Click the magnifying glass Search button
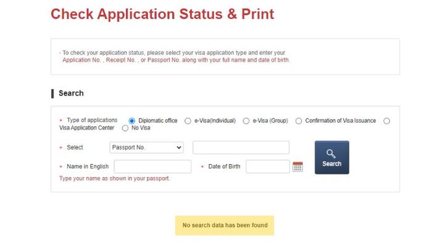Image resolution: width=432 pixels, height=243 pixels. click(332, 157)
